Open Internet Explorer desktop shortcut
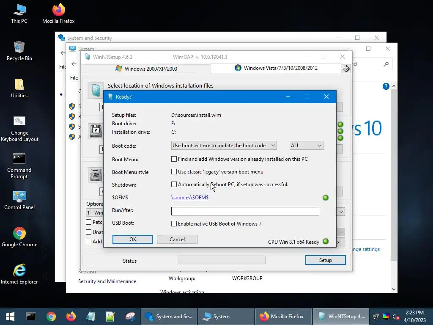 click(19, 274)
